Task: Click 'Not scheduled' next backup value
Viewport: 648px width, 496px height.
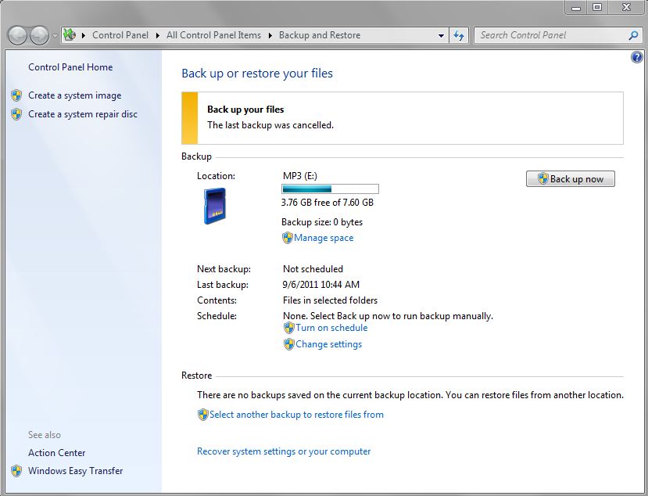Action: pos(313,269)
